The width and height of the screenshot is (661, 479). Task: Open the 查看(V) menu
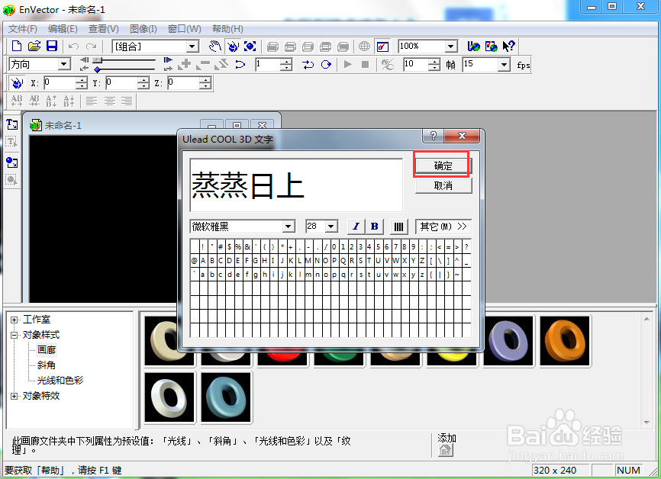104,29
